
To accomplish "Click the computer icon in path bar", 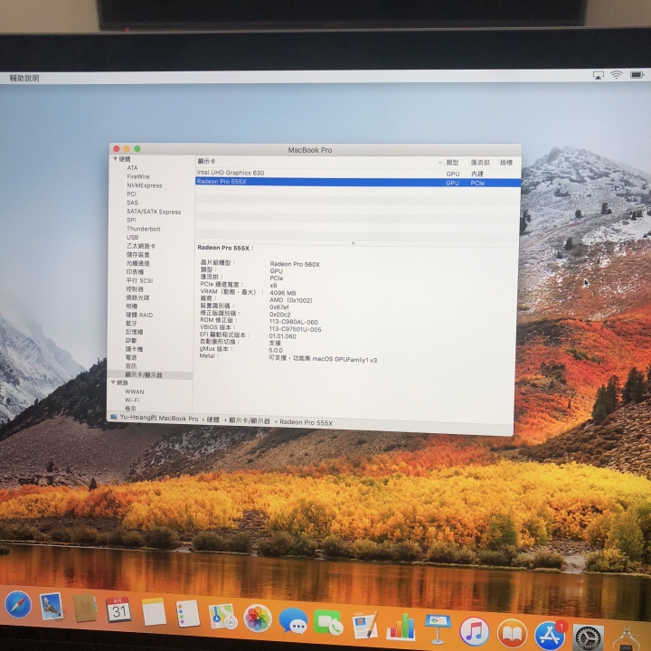I will click(114, 417).
